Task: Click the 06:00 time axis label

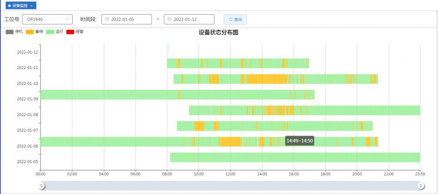Action: click(136, 174)
